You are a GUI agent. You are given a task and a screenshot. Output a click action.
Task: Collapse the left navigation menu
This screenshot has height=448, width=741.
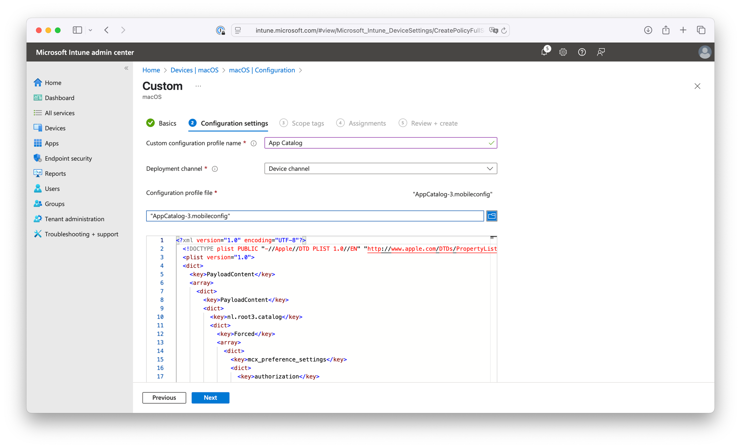[126, 68]
